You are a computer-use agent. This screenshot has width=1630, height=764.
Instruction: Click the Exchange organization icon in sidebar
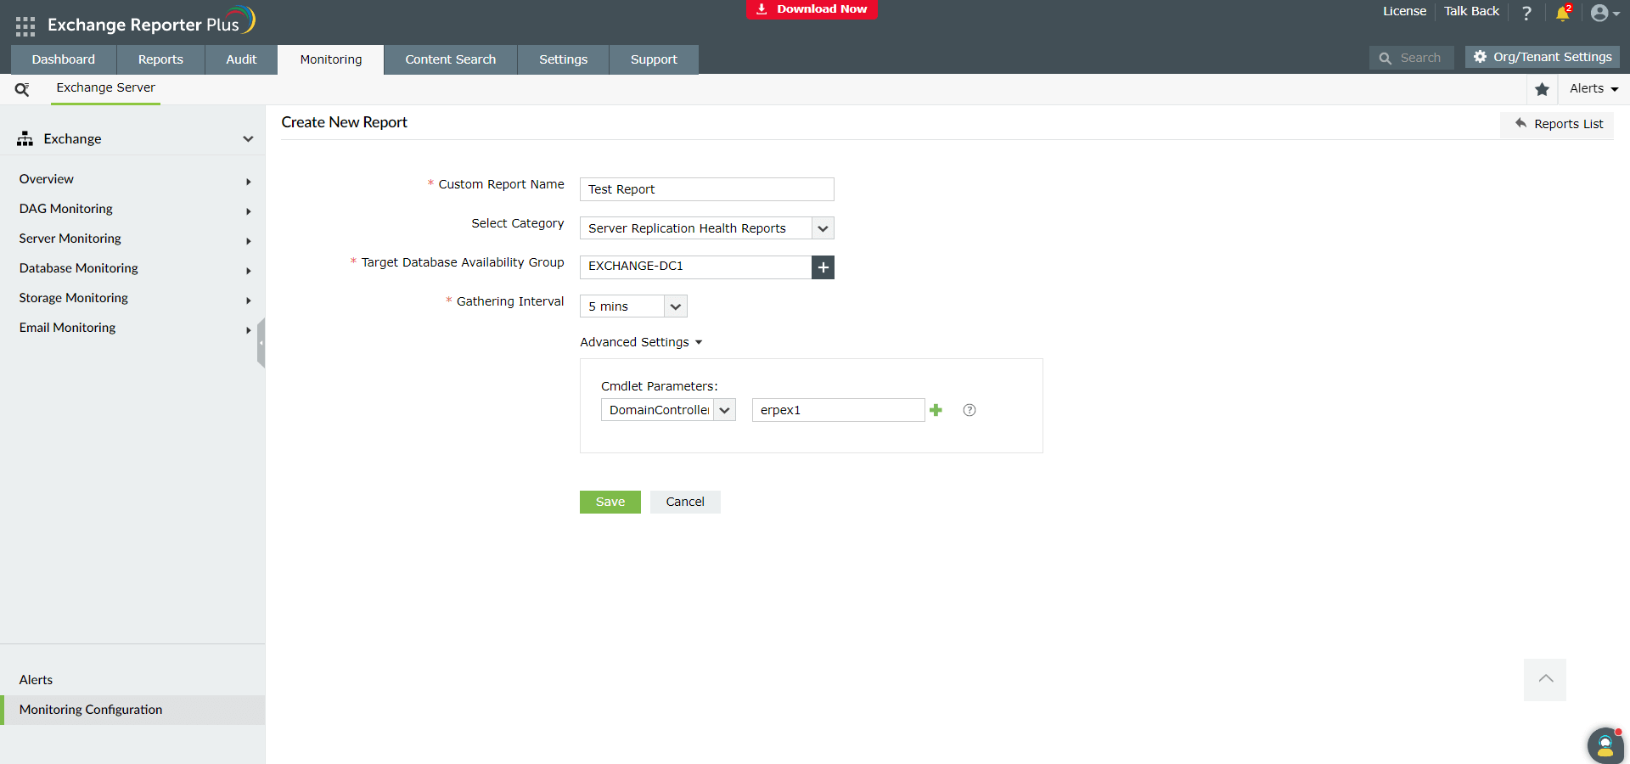click(25, 138)
